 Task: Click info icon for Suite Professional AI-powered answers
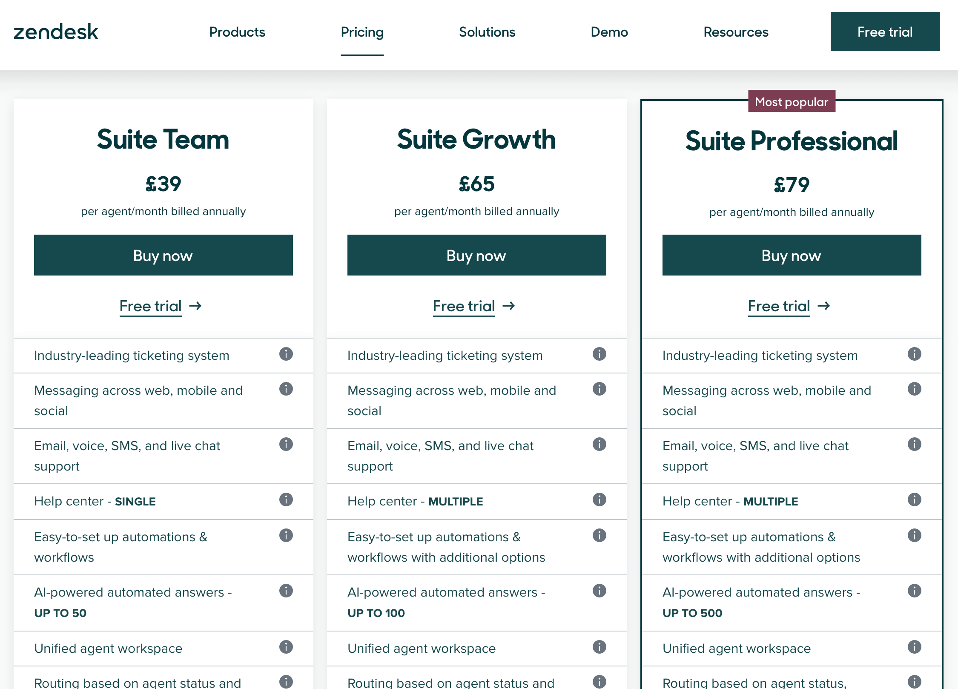pyautogui.click(x=914, y=591)
